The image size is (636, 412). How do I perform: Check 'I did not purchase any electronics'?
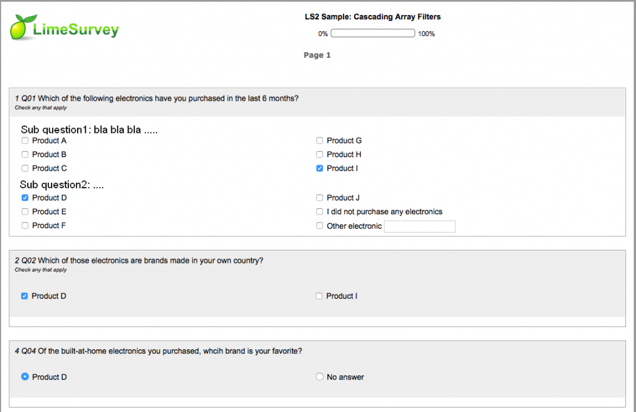tap(319, 212)
